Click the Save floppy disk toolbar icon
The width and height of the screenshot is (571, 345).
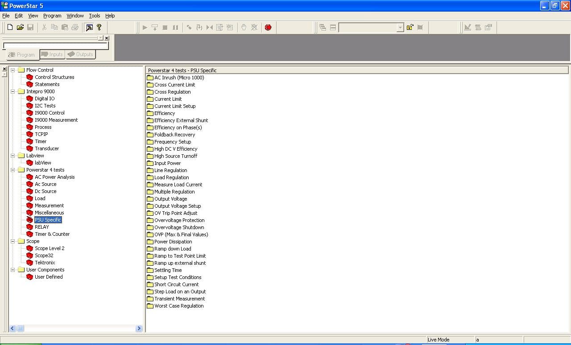click(30, 27)
